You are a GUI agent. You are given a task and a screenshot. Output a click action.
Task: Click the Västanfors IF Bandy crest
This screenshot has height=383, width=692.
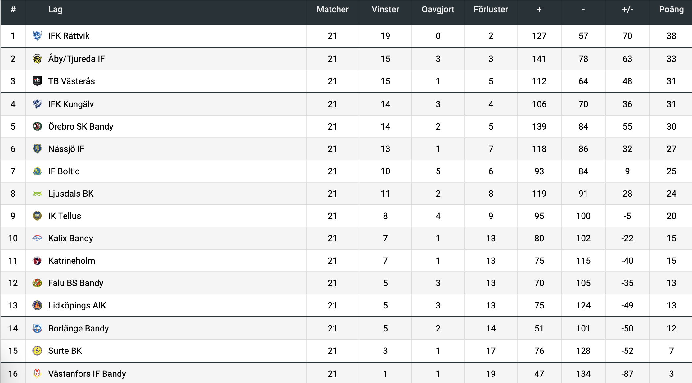click(37, 373)
